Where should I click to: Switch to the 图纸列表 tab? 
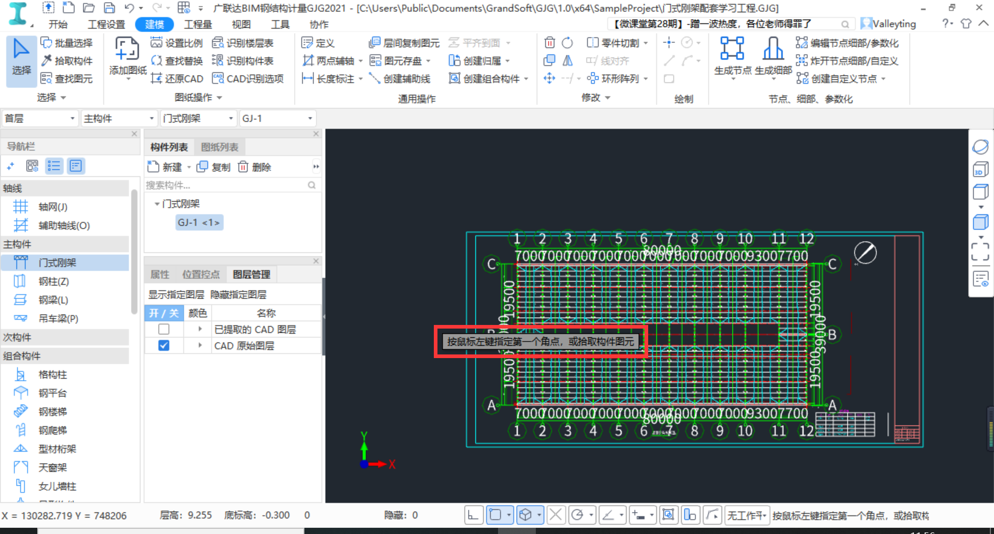[x=220, y=147]
